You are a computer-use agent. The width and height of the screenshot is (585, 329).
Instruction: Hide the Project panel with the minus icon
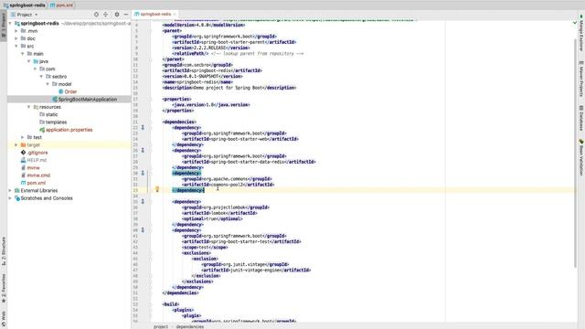click(126, 15)
